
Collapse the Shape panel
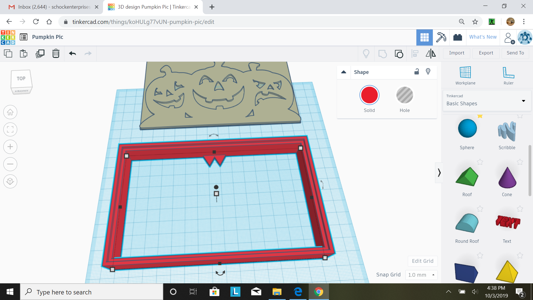(x=344, y=72)
